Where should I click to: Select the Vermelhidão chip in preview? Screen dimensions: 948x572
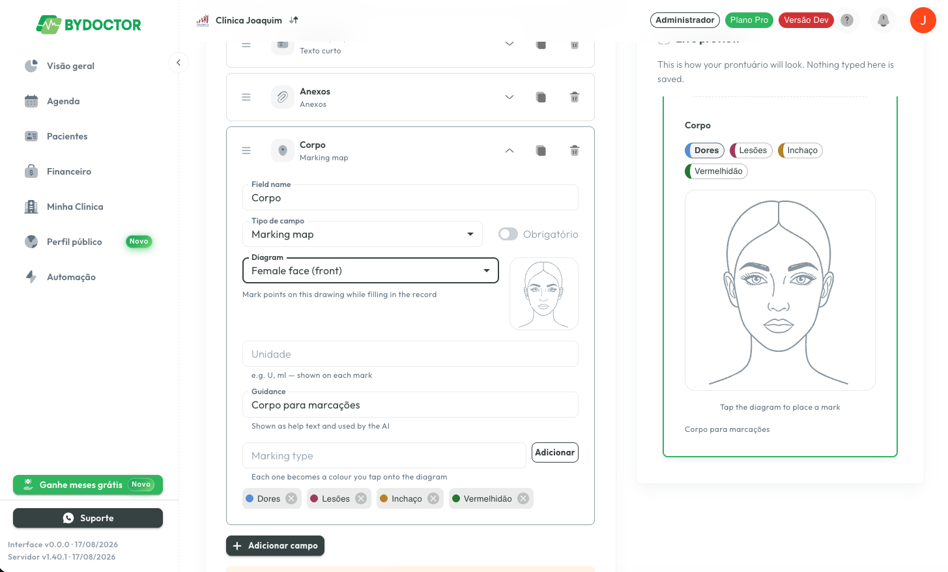(717, 171)
